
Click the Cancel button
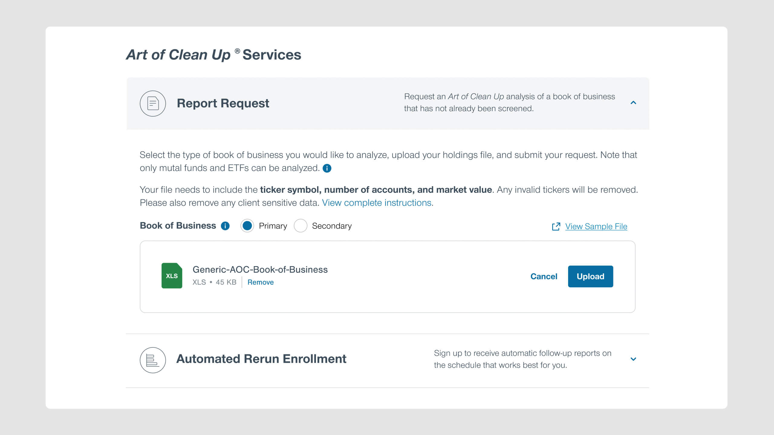pyautogui.click(x=544, y=276)
